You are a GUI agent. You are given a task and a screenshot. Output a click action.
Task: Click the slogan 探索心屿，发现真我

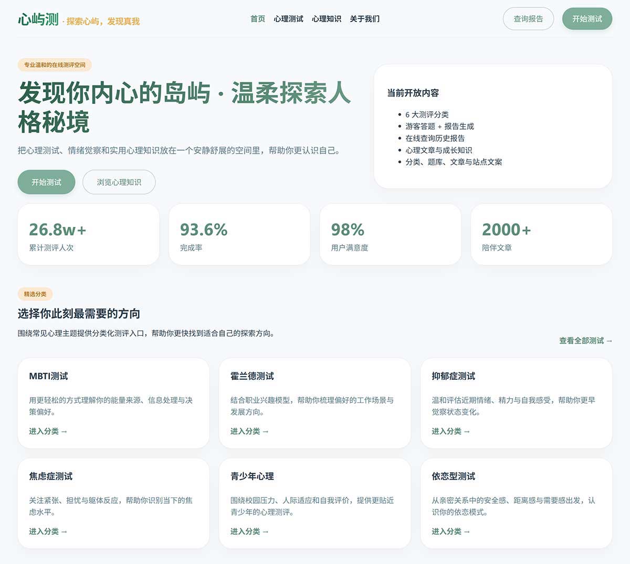click(x=103, y=22)
